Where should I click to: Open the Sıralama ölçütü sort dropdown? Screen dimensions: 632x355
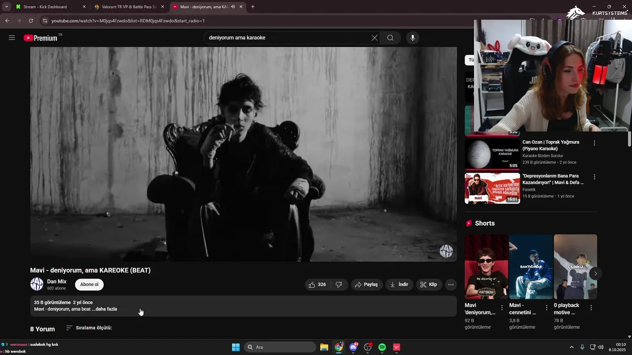89,328
